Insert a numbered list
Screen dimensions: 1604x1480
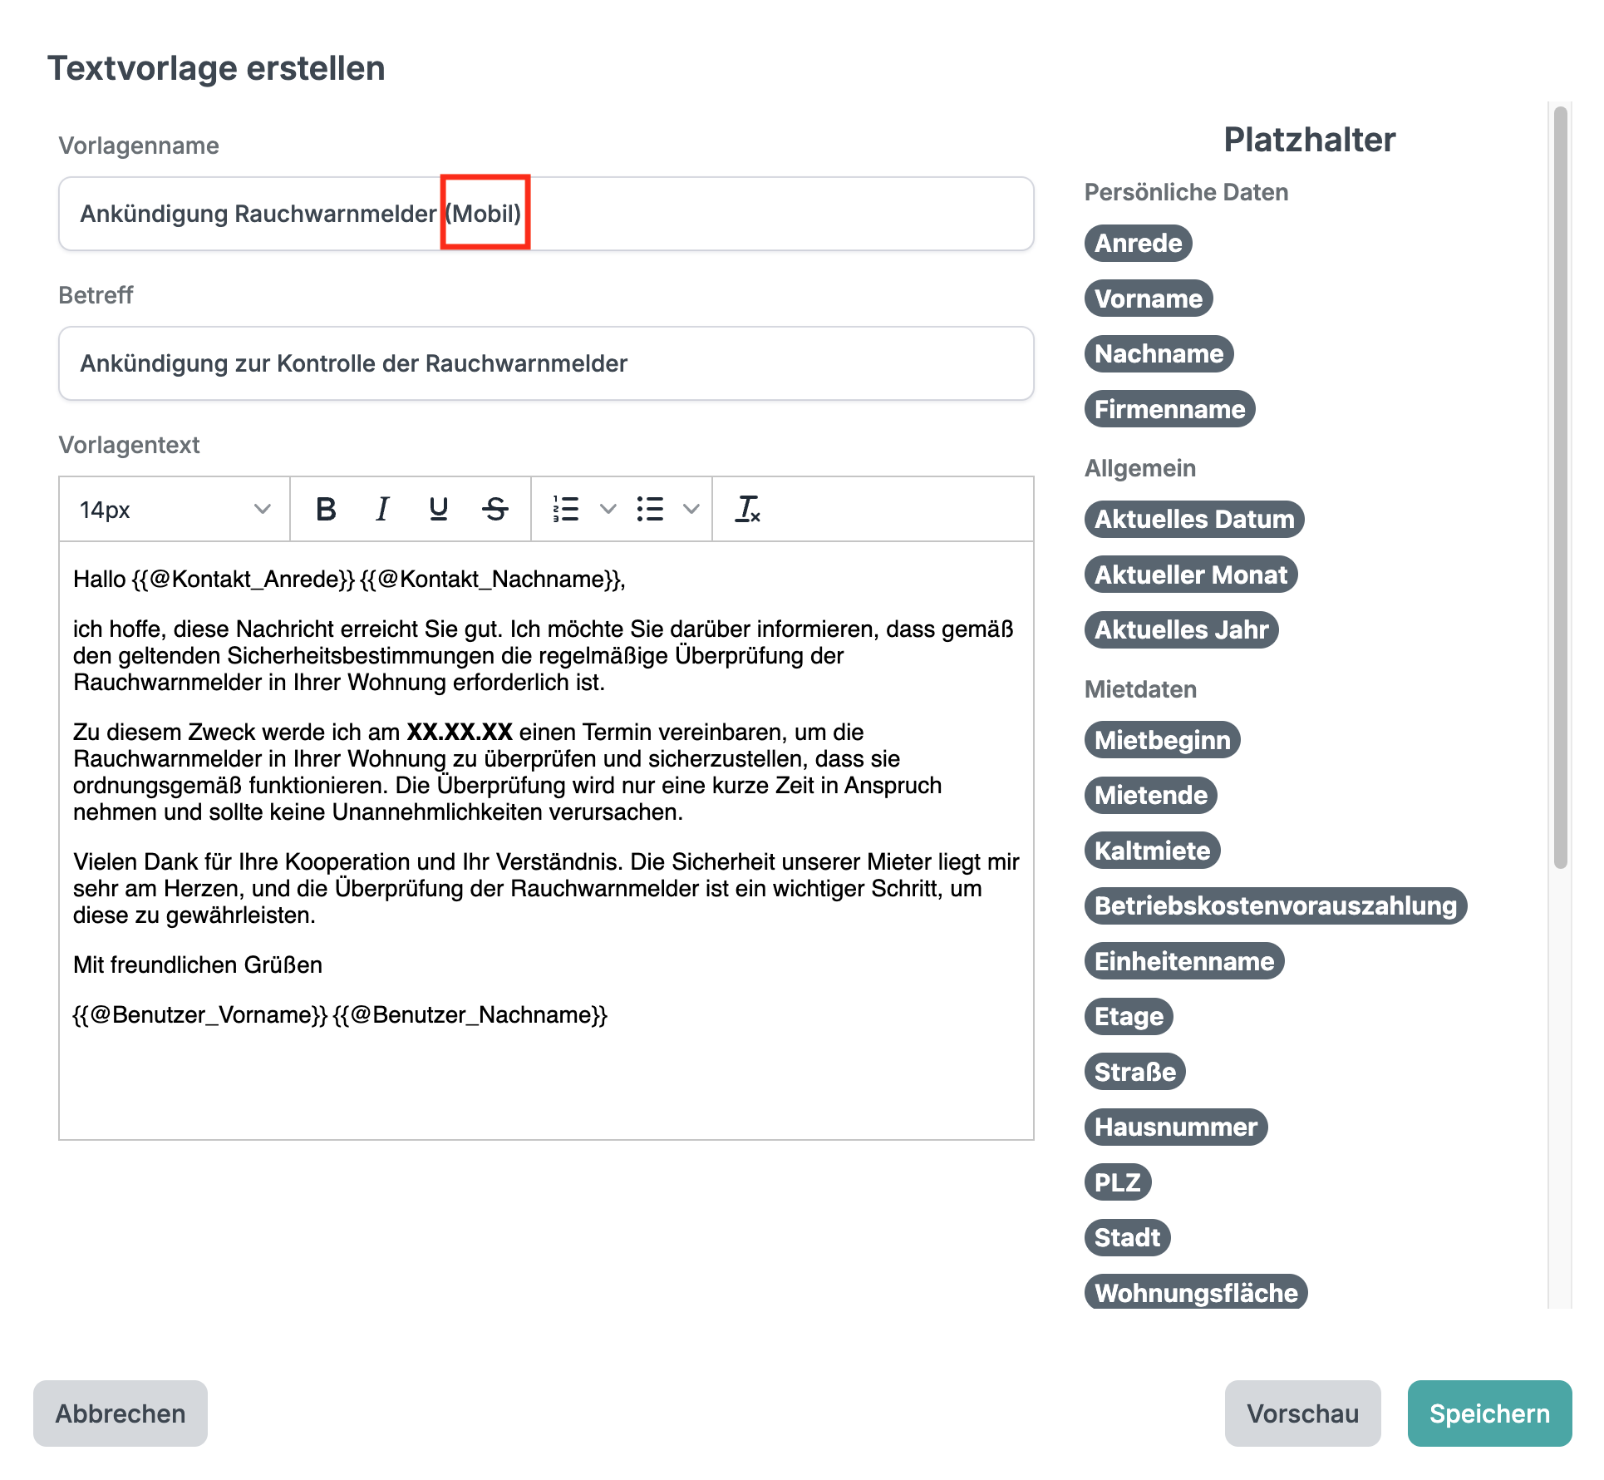(566, 509)
